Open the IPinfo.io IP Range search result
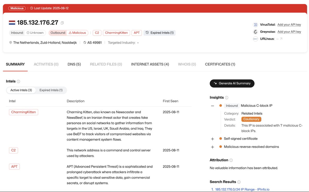Screen dimensions: 309x192 pos(242,189)
